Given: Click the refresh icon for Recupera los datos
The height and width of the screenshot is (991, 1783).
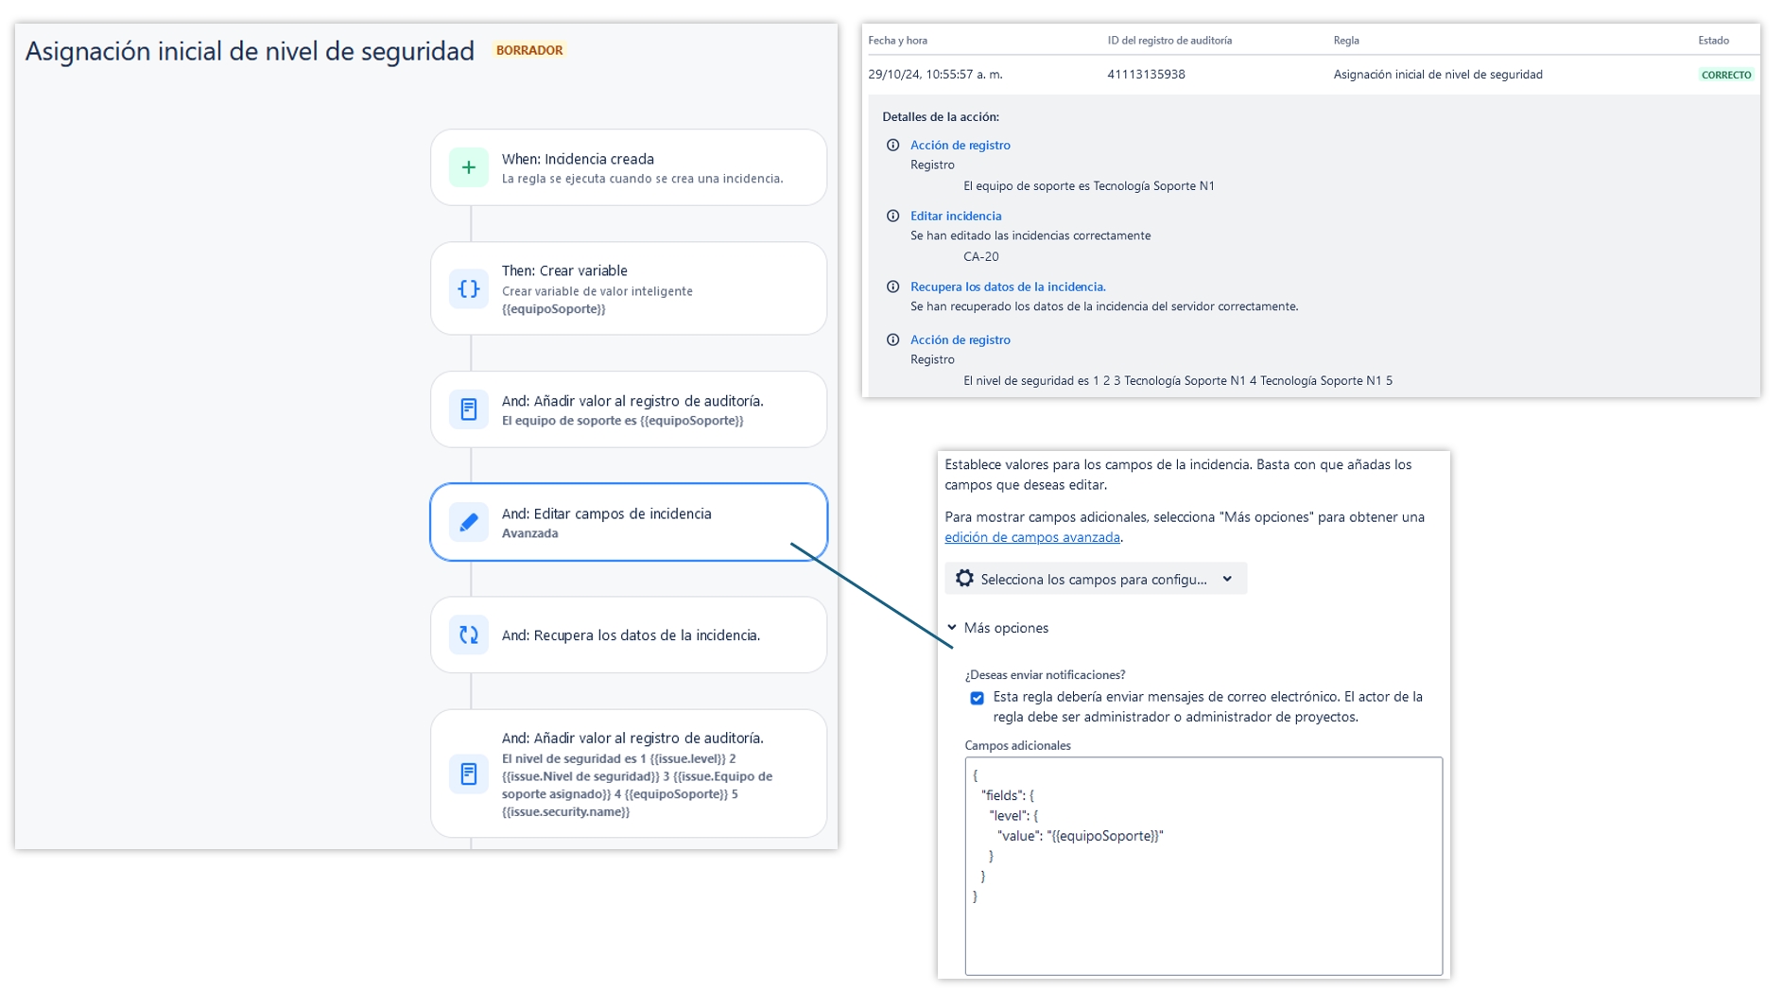Looking at the screenshot, I should pos(468,635).
